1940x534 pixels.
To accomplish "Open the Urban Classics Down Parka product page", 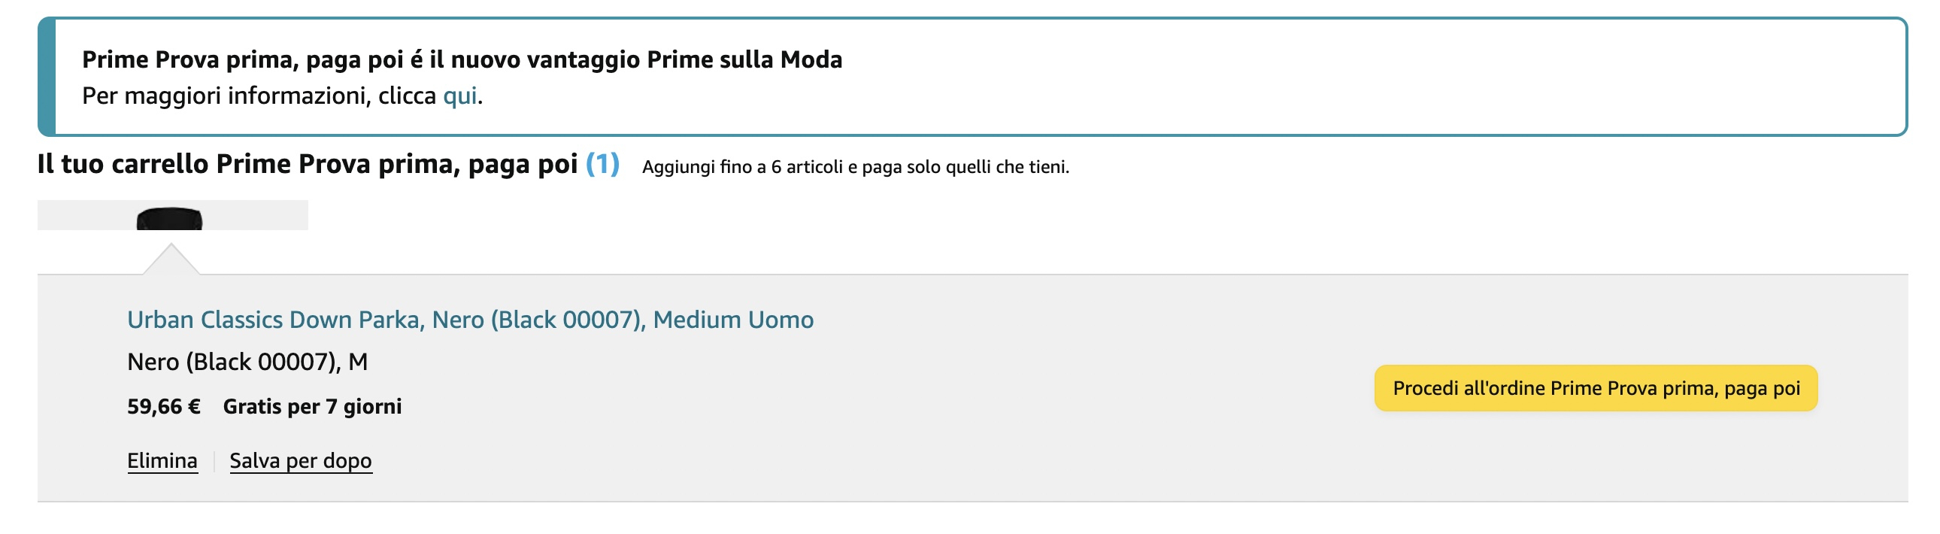I will (471, 319).
